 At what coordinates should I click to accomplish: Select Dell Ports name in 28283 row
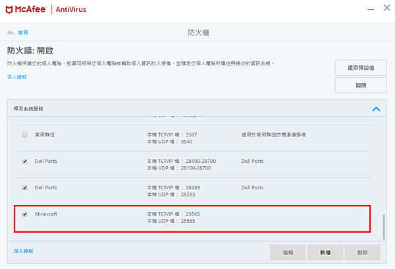pyautogui.click(x=46, y=188)
